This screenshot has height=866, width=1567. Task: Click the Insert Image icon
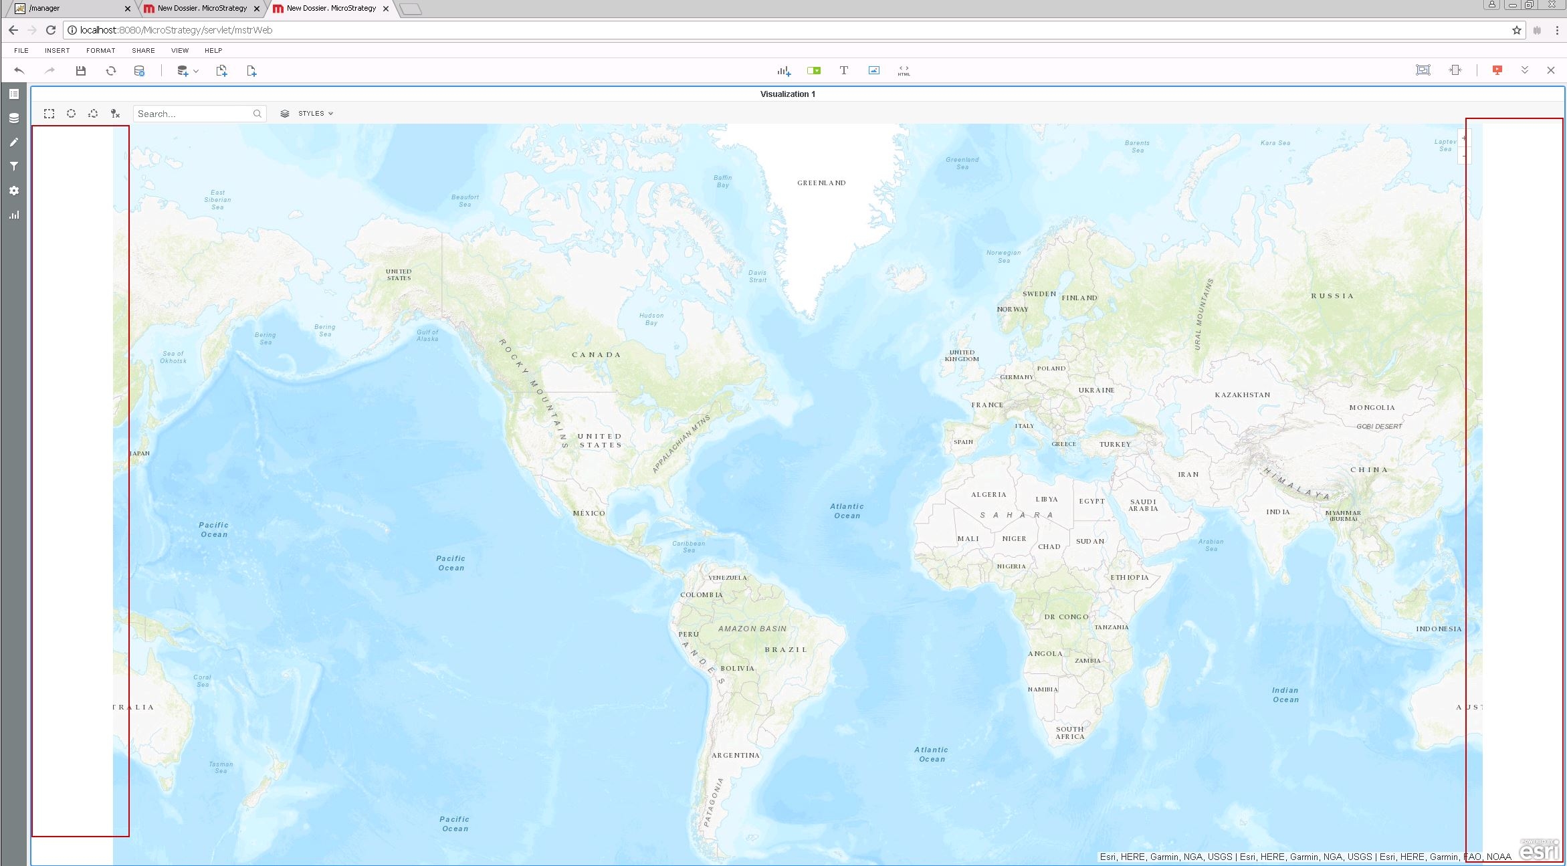click(874, 71)
